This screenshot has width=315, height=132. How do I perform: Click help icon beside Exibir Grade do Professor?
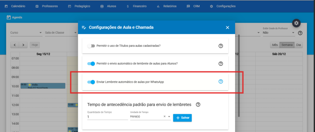[300, 33]
